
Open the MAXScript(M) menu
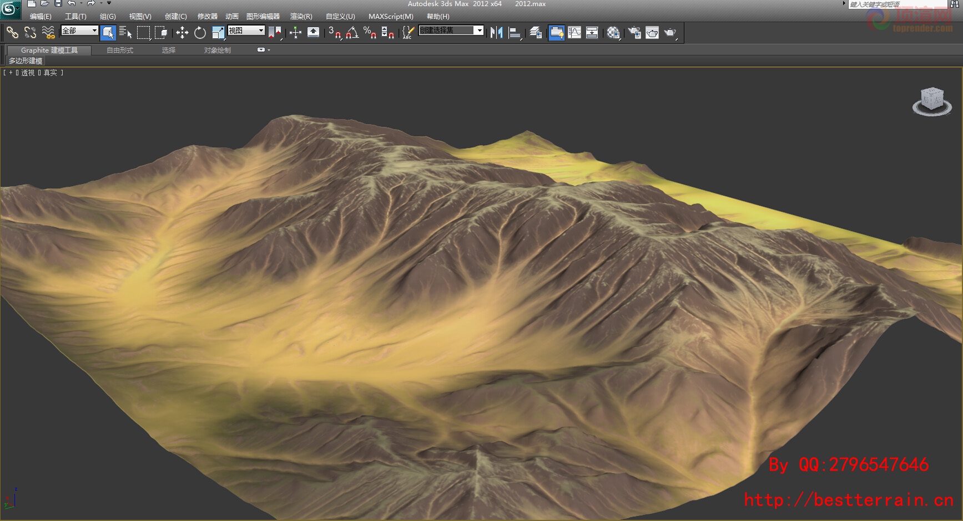coord(391,17)
